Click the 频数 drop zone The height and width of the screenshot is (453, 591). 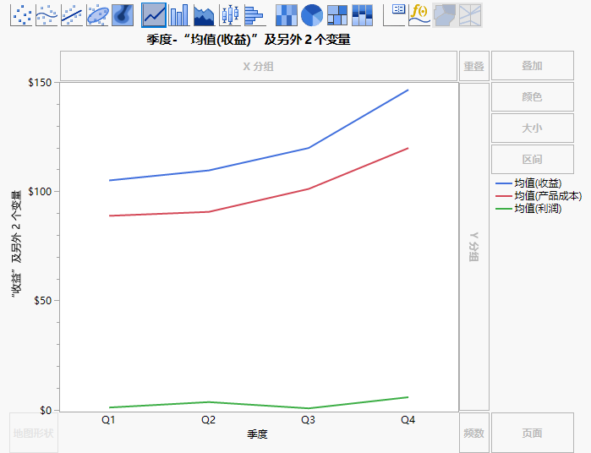pyautogui.click(x=474, y=433)
